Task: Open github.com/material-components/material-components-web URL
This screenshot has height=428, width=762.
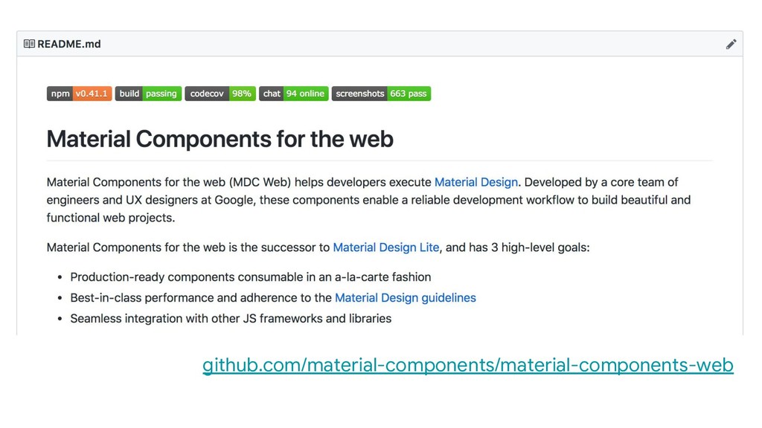Action: pos(468,366)
